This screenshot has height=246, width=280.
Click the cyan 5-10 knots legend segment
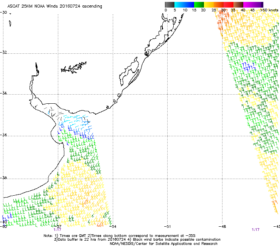coord(179,5)
